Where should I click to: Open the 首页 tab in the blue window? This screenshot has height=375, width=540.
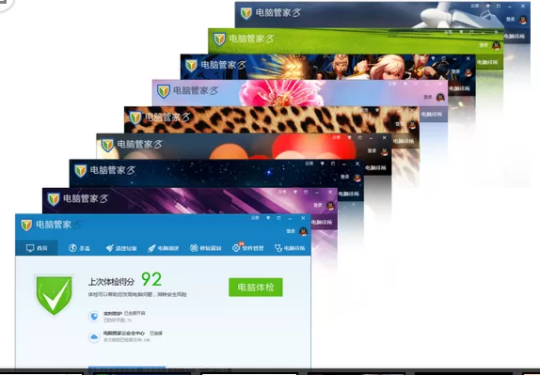pyautogui.click(x=37, y=248)
